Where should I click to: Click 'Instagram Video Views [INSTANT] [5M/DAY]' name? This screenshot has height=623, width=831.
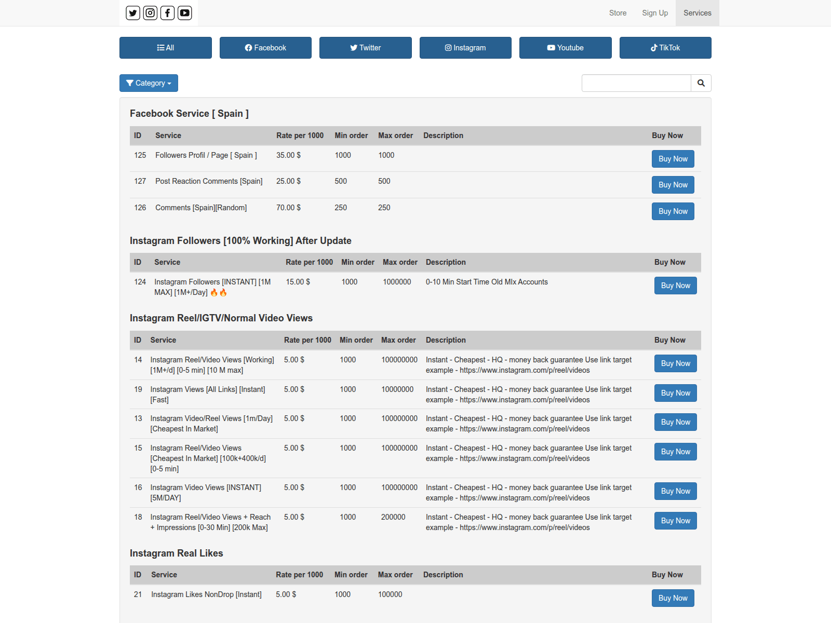click(206, 493)
